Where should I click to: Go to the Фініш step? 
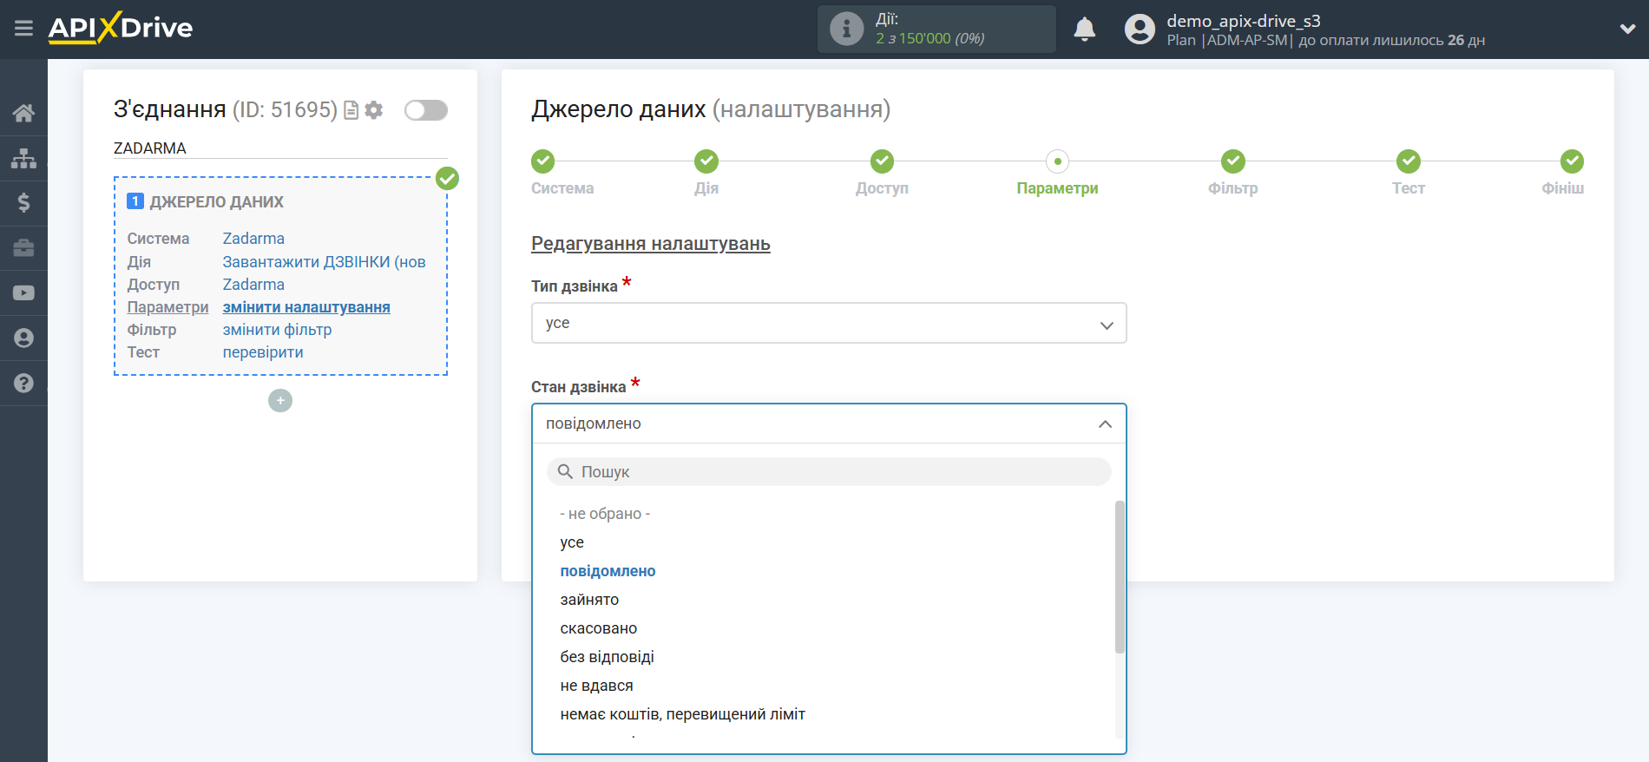(x=1563, y=172)
